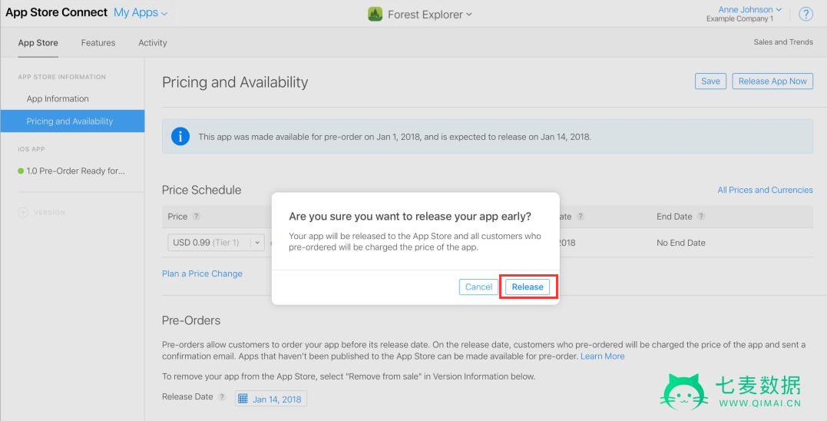Click the App Store Connect title
The width and height of the screenshot is (827, 421).
[56, 12]
